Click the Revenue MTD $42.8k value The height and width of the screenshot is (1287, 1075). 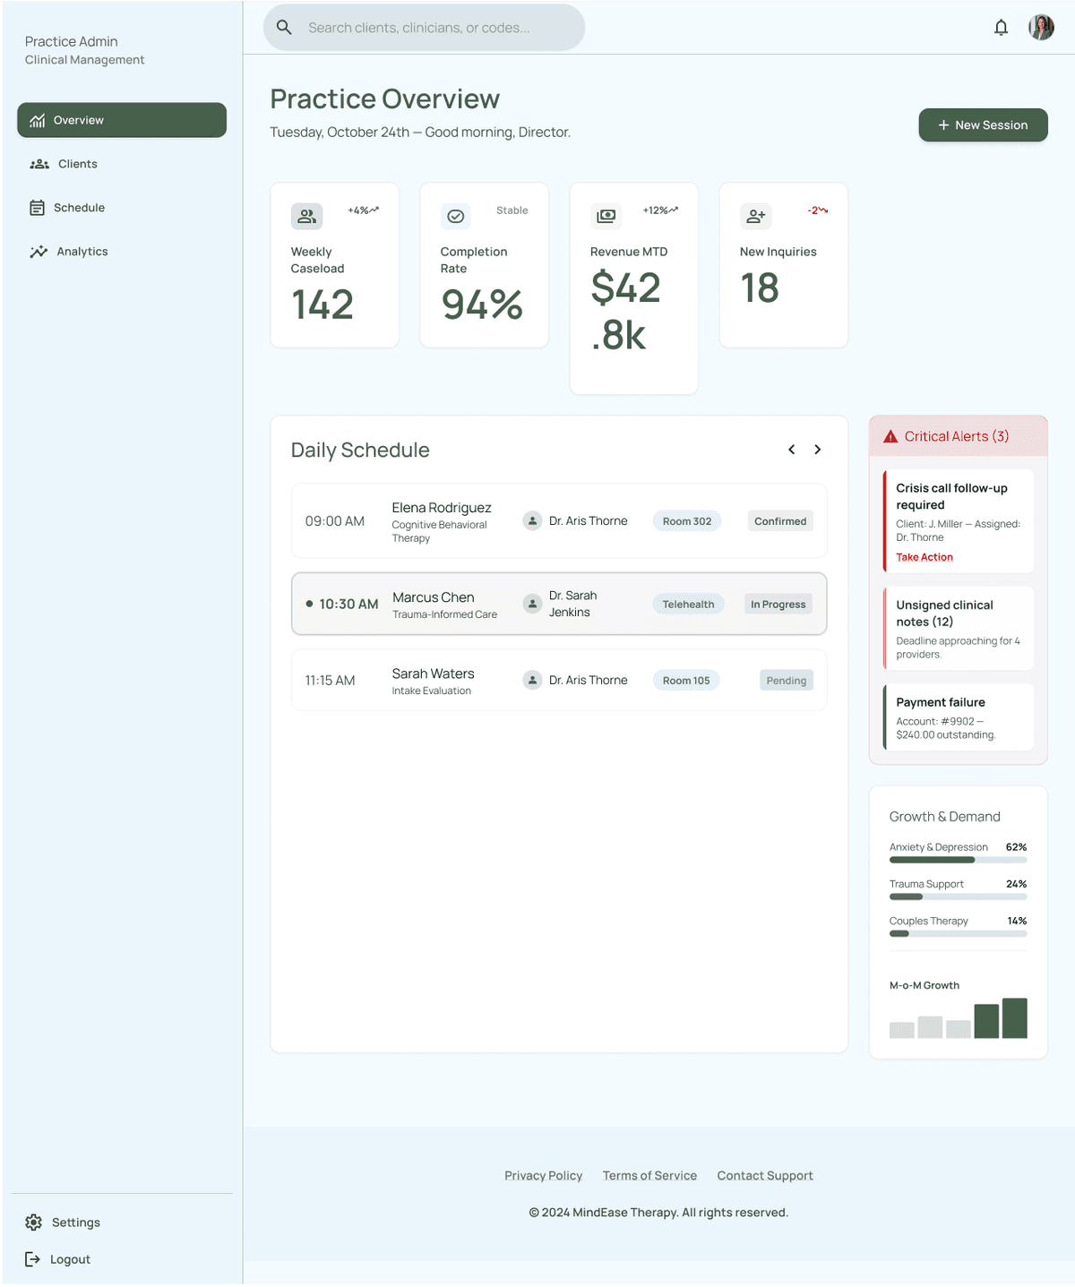tap(625, 312)
